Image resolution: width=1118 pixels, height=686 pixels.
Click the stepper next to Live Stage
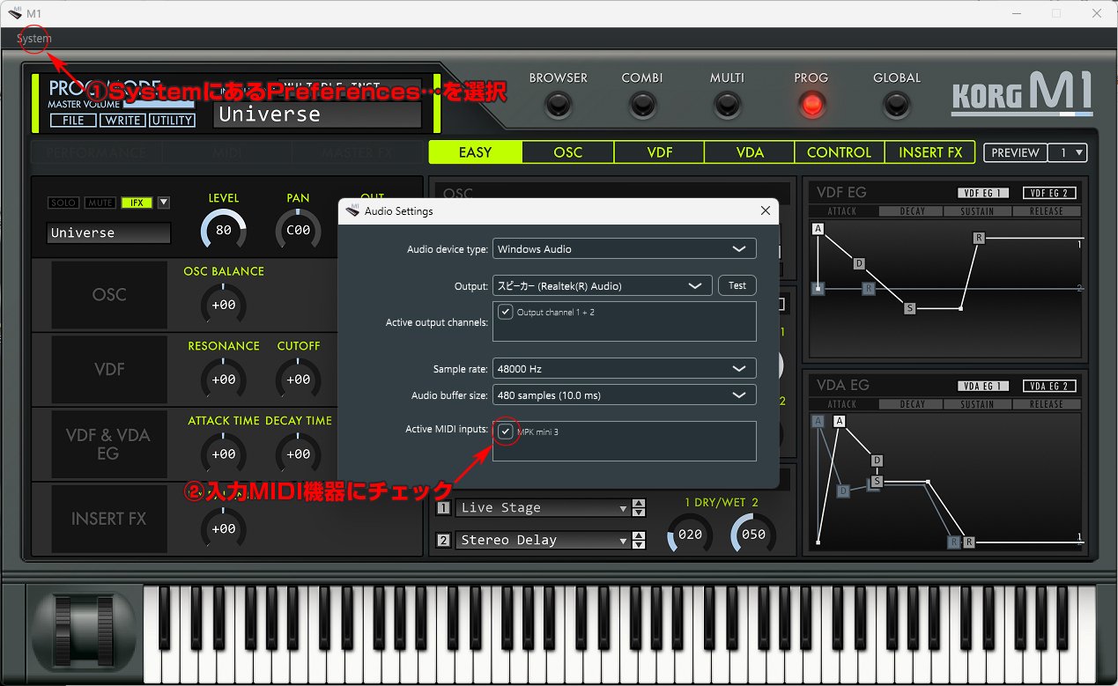click(x=640, y=508)
